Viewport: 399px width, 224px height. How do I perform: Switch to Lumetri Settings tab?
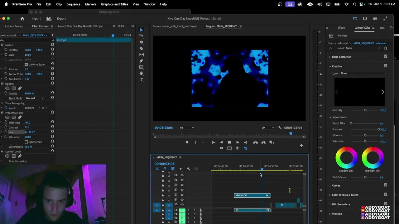coord(342,36)
